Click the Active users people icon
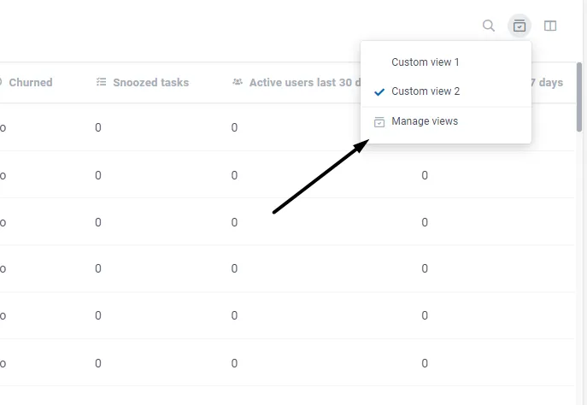 (x=238, y=82)
